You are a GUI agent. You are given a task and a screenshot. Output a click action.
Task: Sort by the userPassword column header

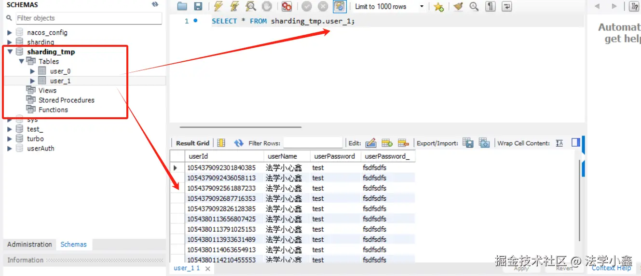(336, 156)
